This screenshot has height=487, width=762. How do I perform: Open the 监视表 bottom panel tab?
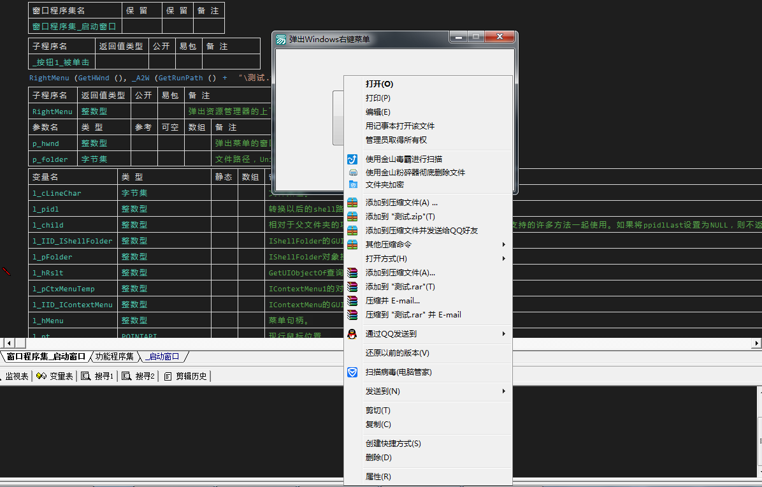[17, 376]
